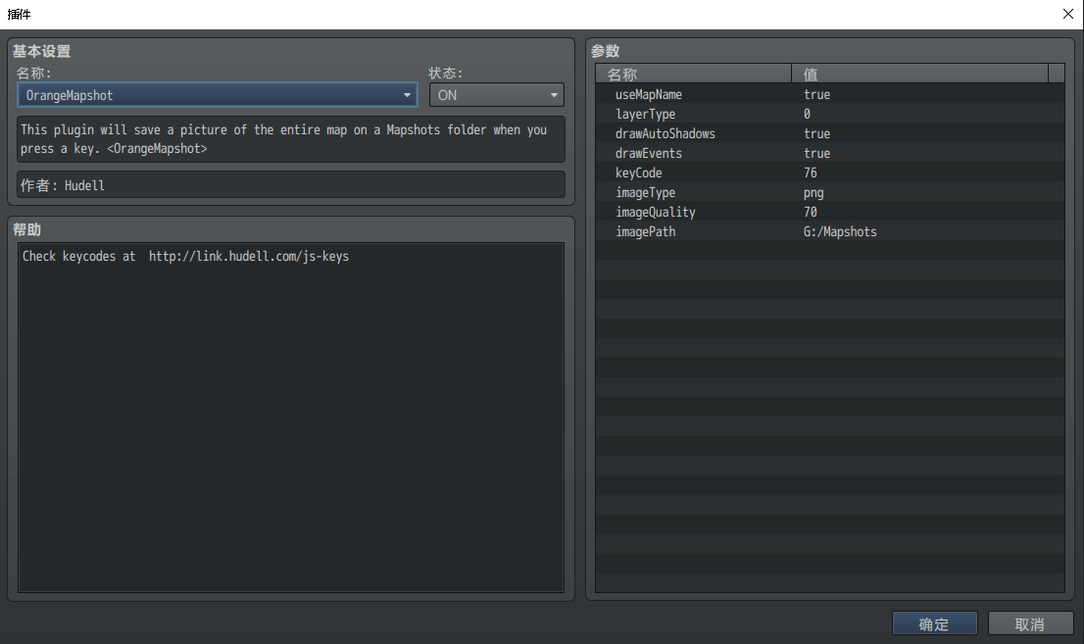Confirm with the 确定 button
The height and width of the screenshot is (644, 1084).
click(935, 624)
